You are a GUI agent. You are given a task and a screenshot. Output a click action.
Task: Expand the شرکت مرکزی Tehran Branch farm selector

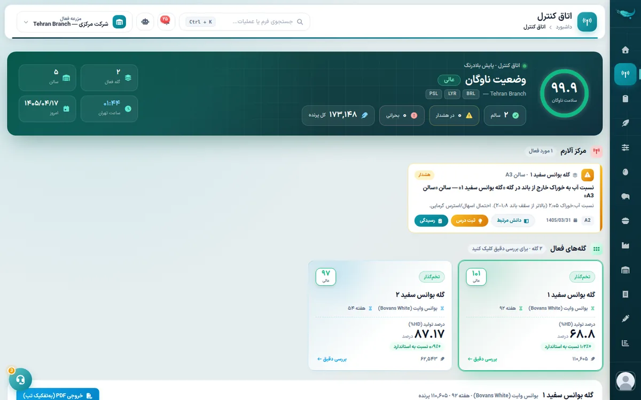[75, 22]
